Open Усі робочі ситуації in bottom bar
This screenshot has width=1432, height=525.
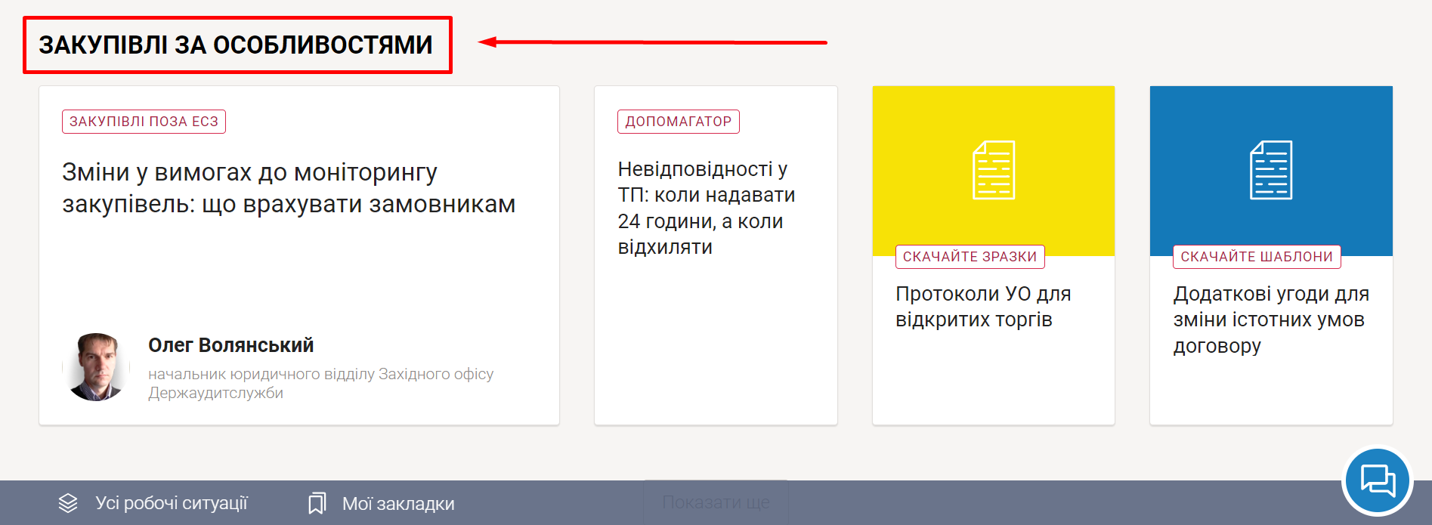tap(172, 503)
